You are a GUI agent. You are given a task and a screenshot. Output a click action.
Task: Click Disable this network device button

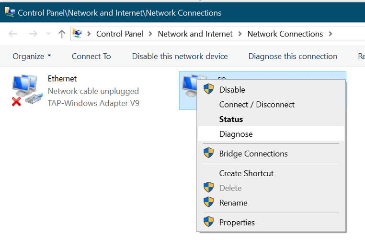coord(180,56)
